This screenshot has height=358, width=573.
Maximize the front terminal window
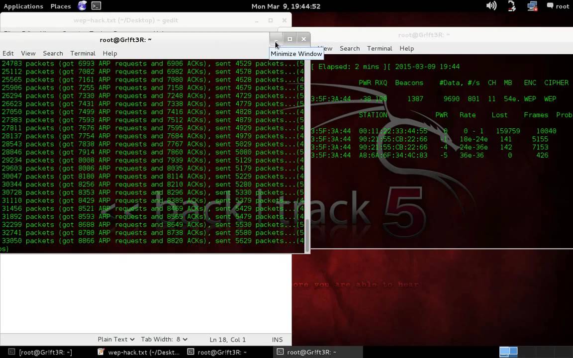(290, 39)
